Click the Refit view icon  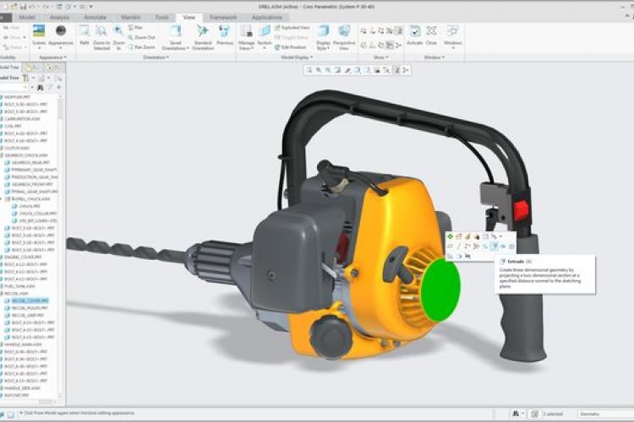click(84, 31)
